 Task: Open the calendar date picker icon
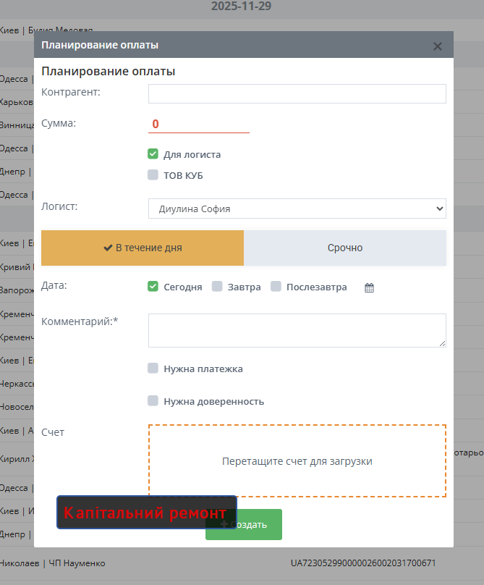(x=369, y=287)
